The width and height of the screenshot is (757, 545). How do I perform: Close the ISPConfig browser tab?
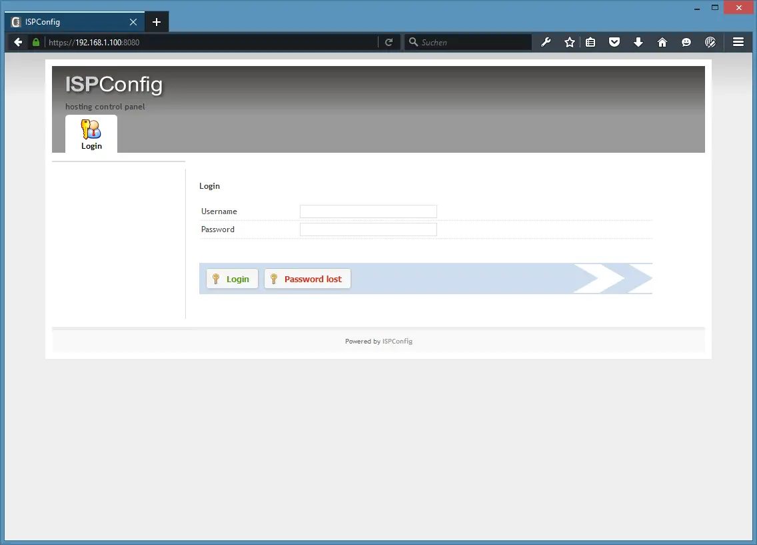pos(133,22)
